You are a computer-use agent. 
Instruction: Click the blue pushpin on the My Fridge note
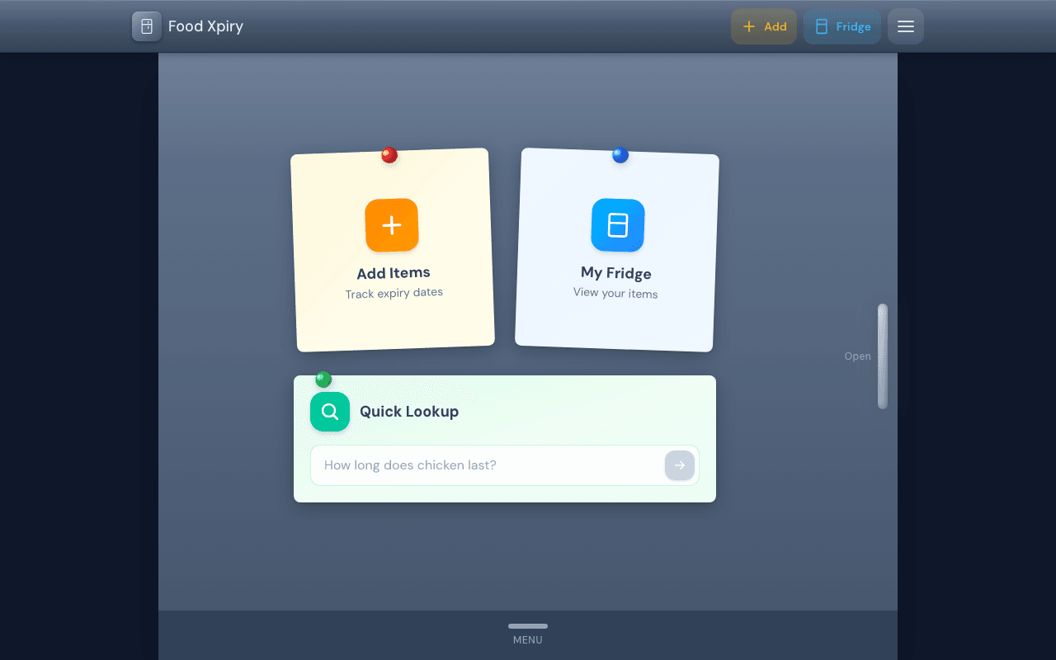[620, 155]
